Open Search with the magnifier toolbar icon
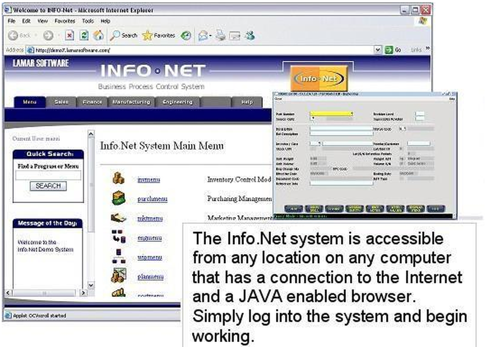The image size is (500, 347). (116, 35)
